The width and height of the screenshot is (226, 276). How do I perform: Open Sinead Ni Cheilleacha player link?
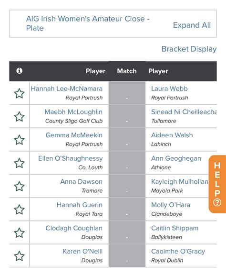[184, 112]
